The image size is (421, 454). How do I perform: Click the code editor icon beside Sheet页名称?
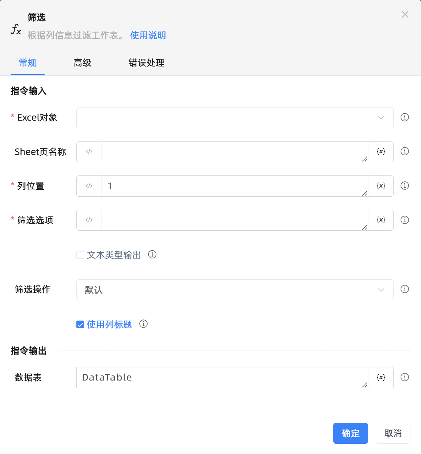tap(89, 152)
